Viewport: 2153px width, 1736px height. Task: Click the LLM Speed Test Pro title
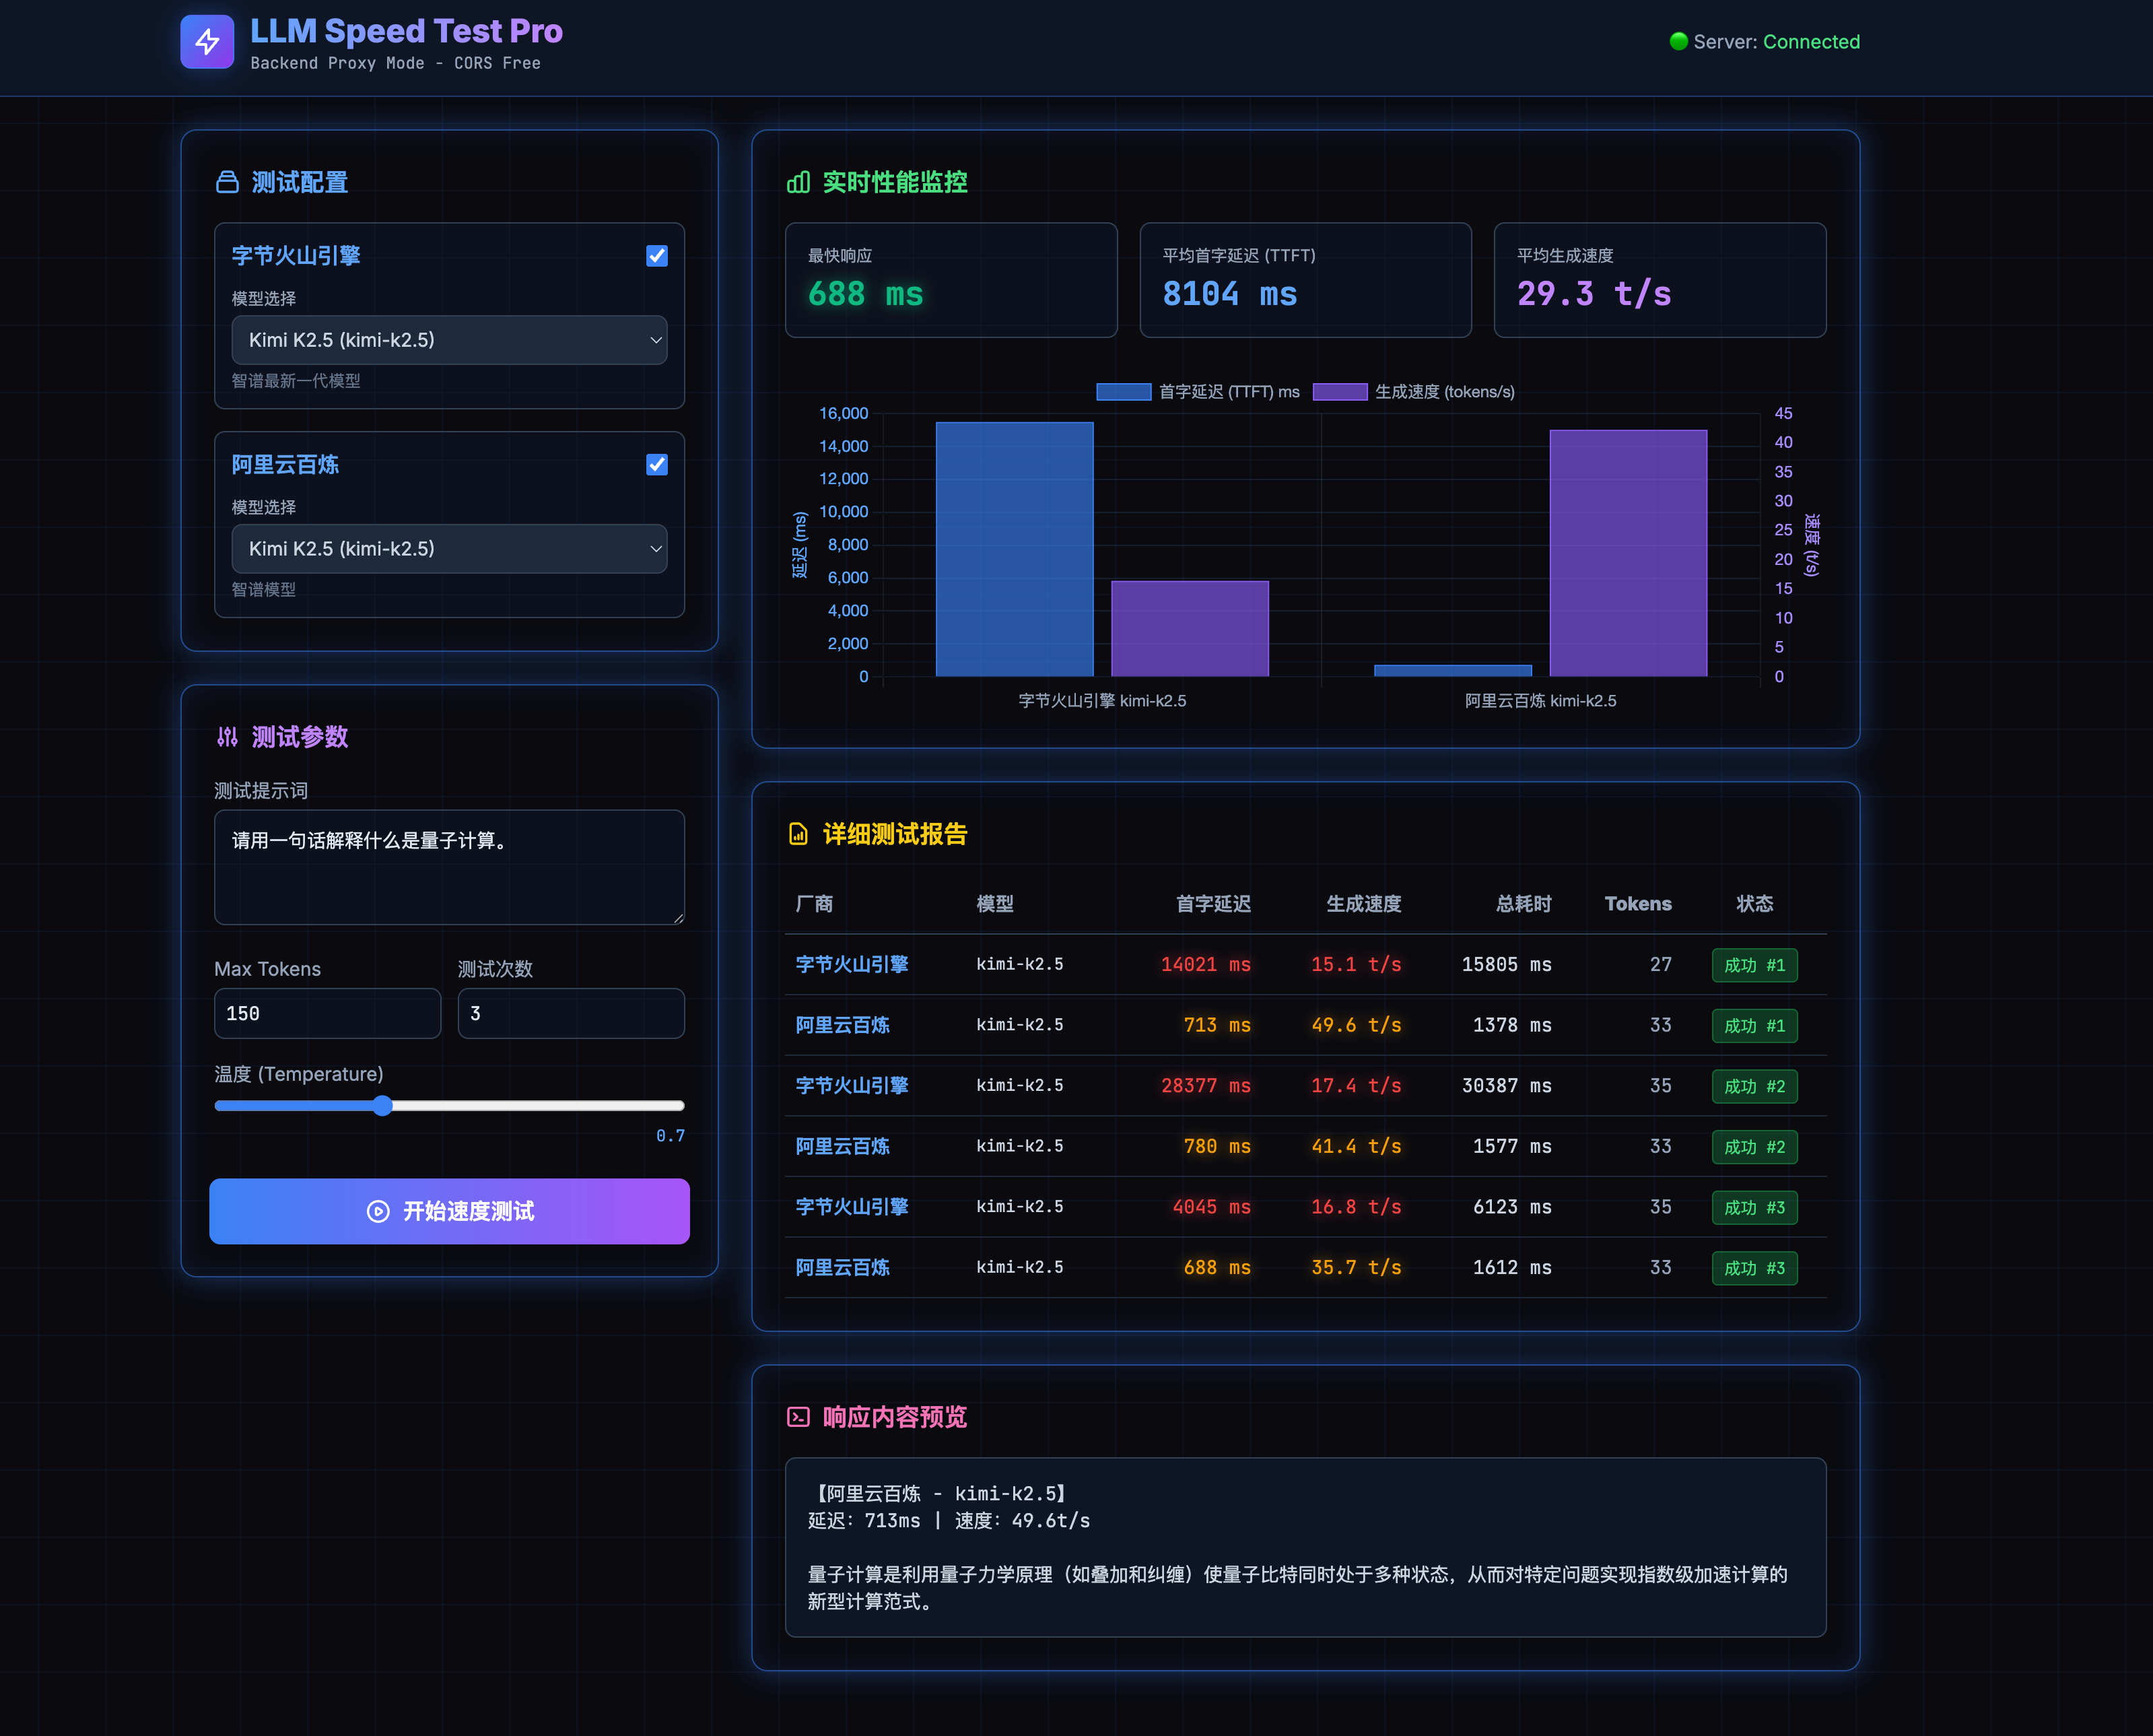(406, 31)
